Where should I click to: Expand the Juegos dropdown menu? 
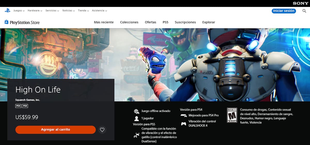tap(19, 11)
